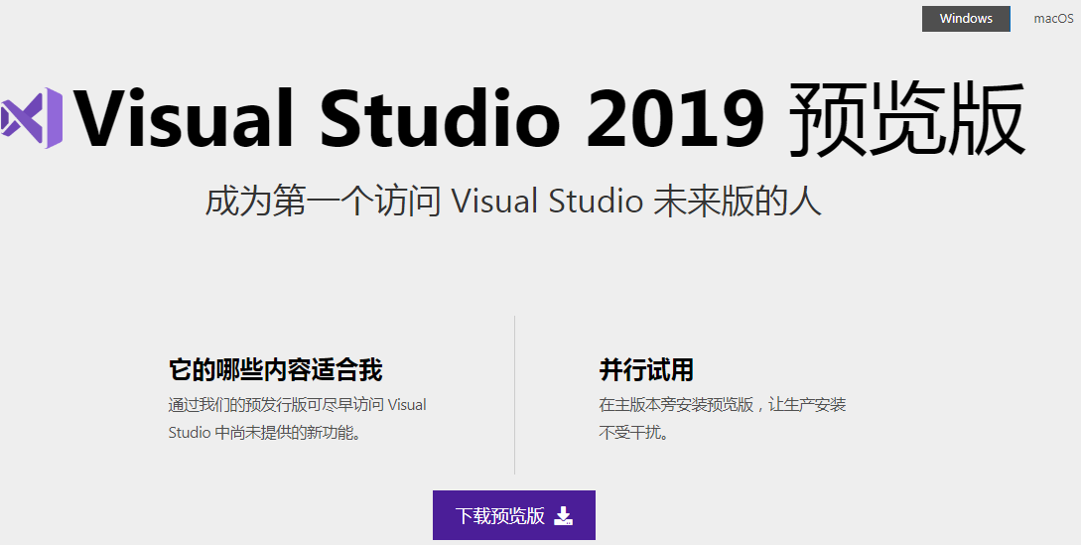
Task: Click the heading 并行试用
Action: point(646,370)
